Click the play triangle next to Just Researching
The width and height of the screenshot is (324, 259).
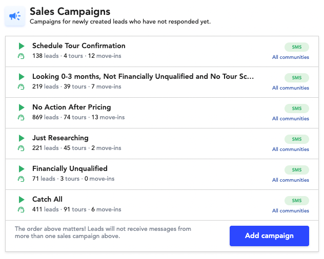pyautogui.click(x=22, y=138)
